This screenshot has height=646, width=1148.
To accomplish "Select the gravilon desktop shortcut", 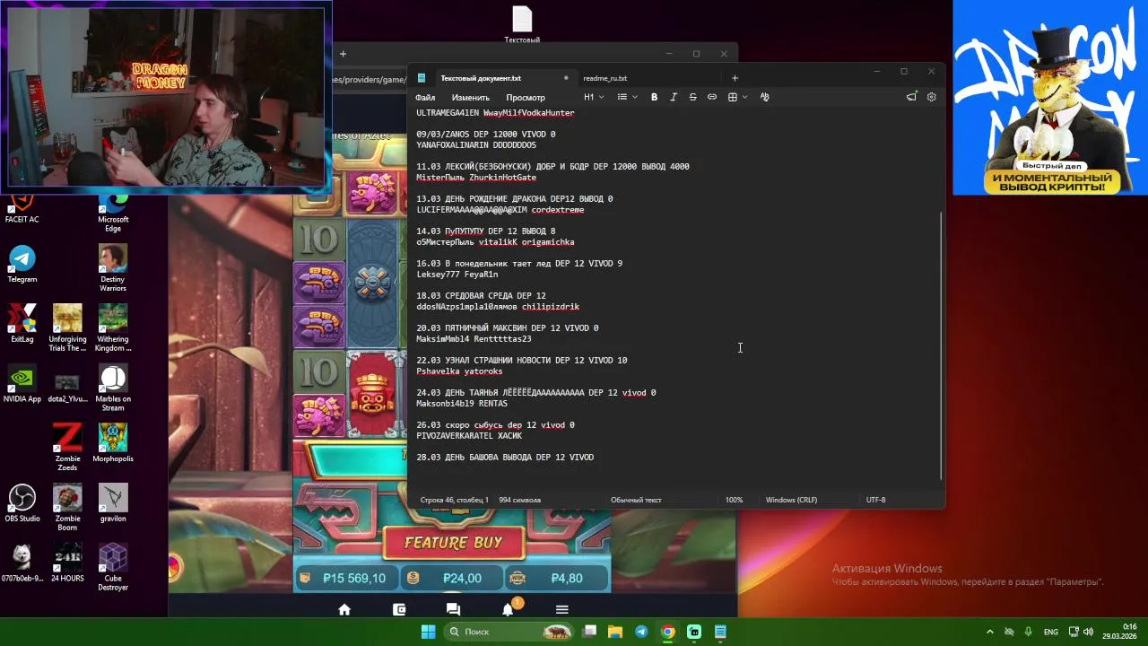I will pyautogui.click(x=113, y=503).
